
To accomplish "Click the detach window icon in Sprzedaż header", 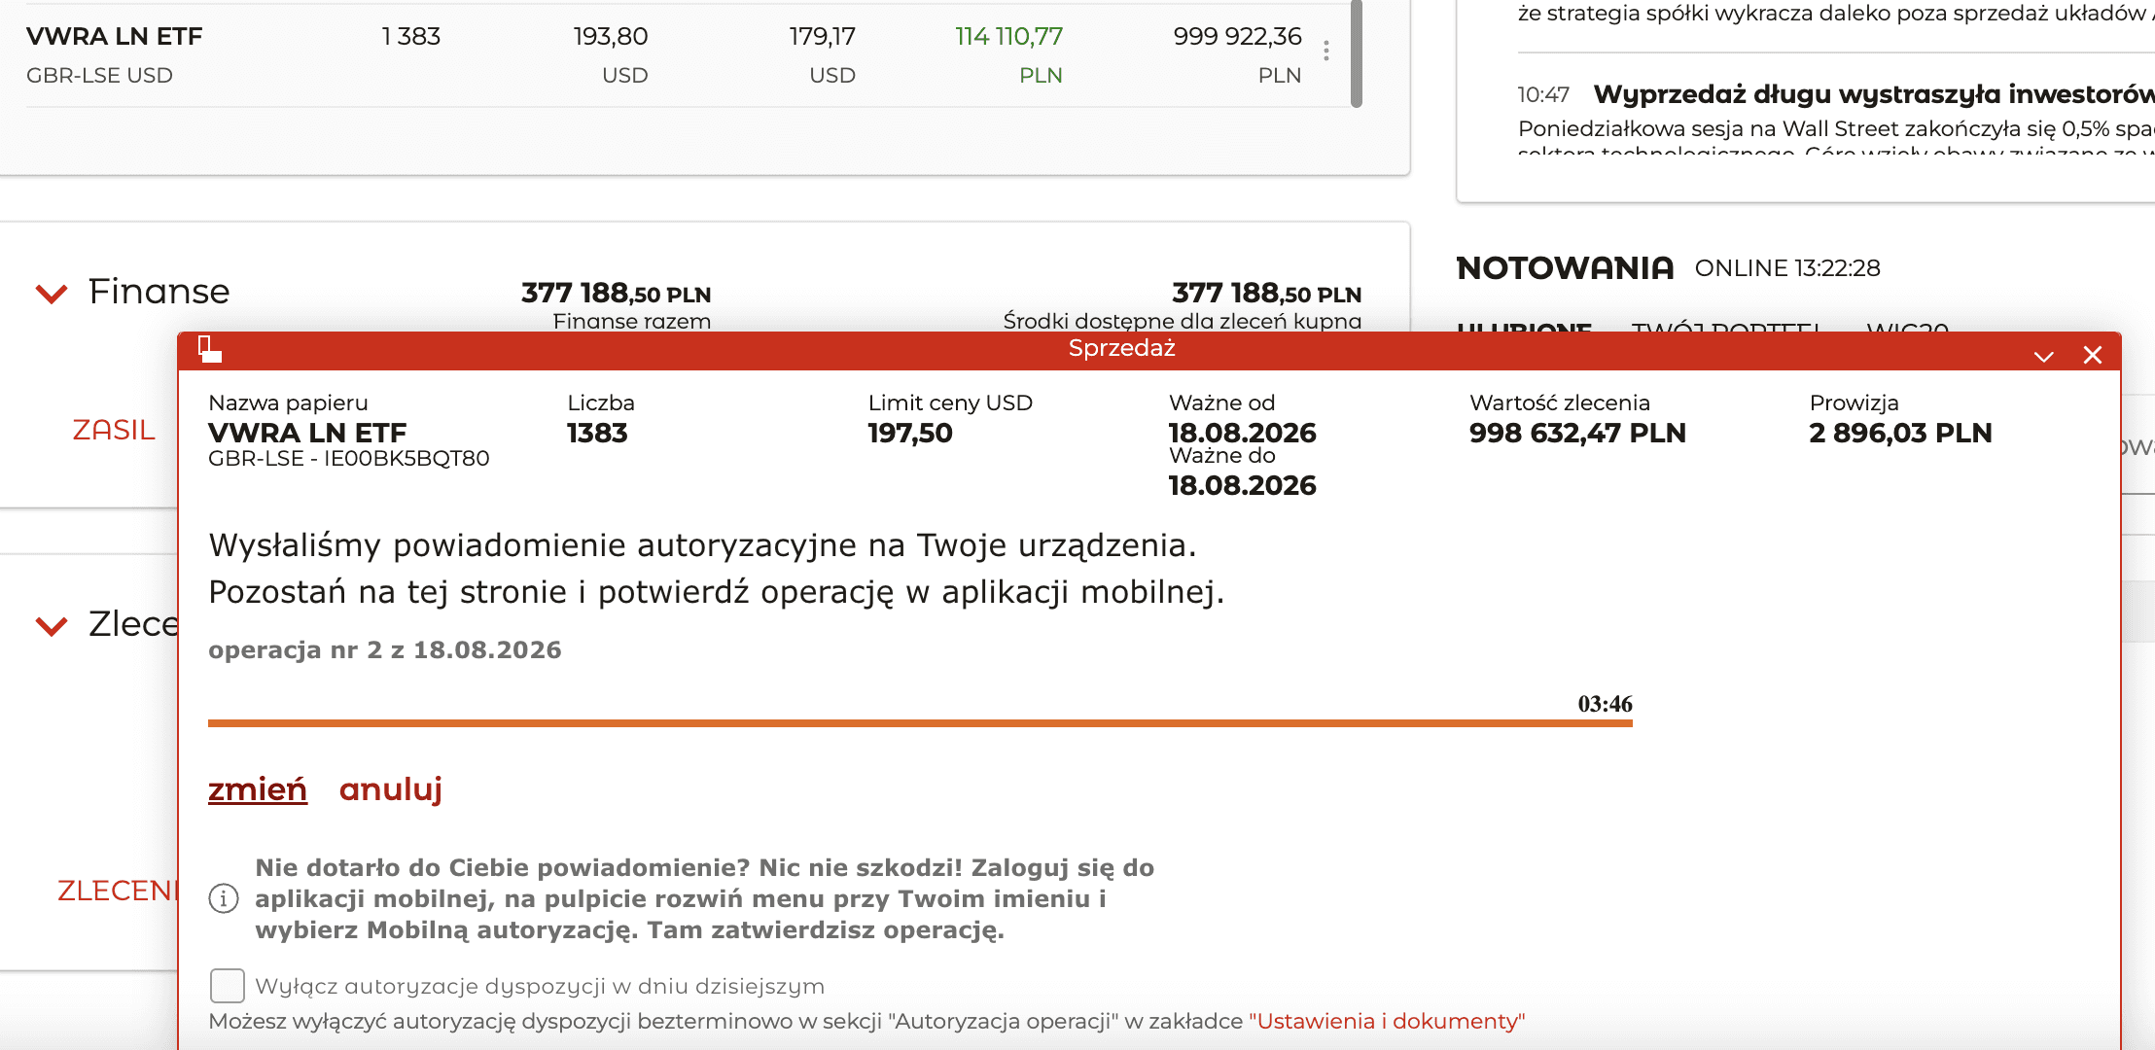I will 210,349.
